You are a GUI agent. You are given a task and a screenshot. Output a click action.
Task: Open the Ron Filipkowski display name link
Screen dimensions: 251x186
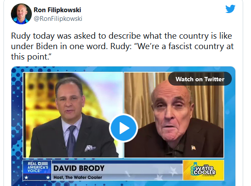pyautogui.click(x=58, y=10)
